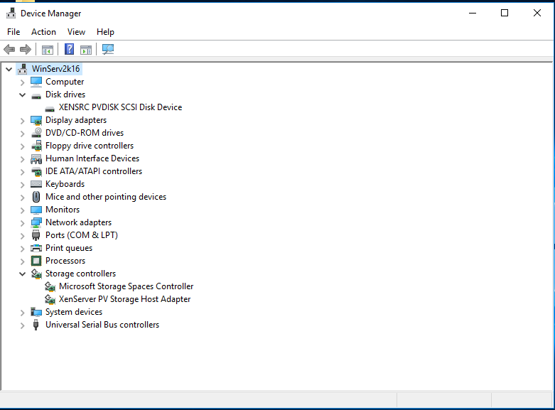Select XENSRC PVDISK SCSI Disk Device text

point(120,107)
